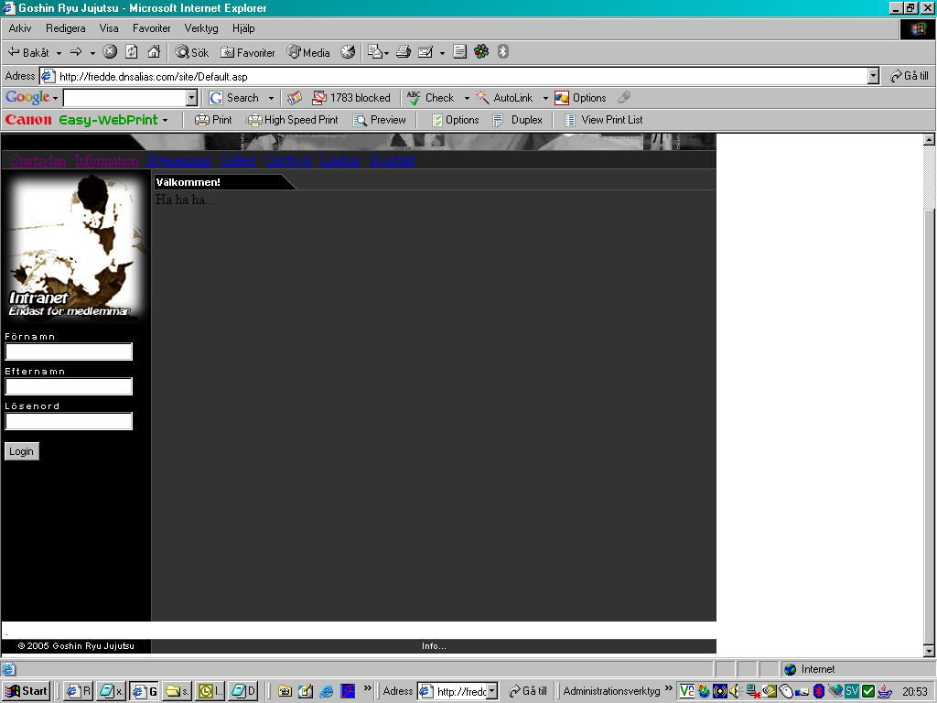This screenshot has width=937, height=703.
Task: Click the Google toolbar search input
Action: click(x=124, y=98)
